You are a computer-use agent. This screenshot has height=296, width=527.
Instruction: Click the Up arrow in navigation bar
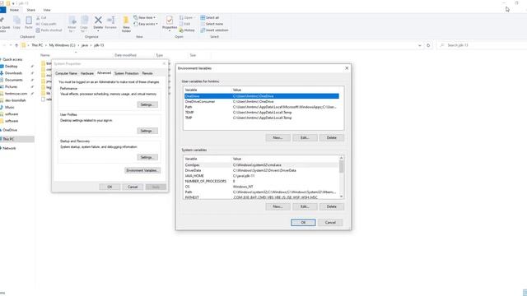(16, 45)
